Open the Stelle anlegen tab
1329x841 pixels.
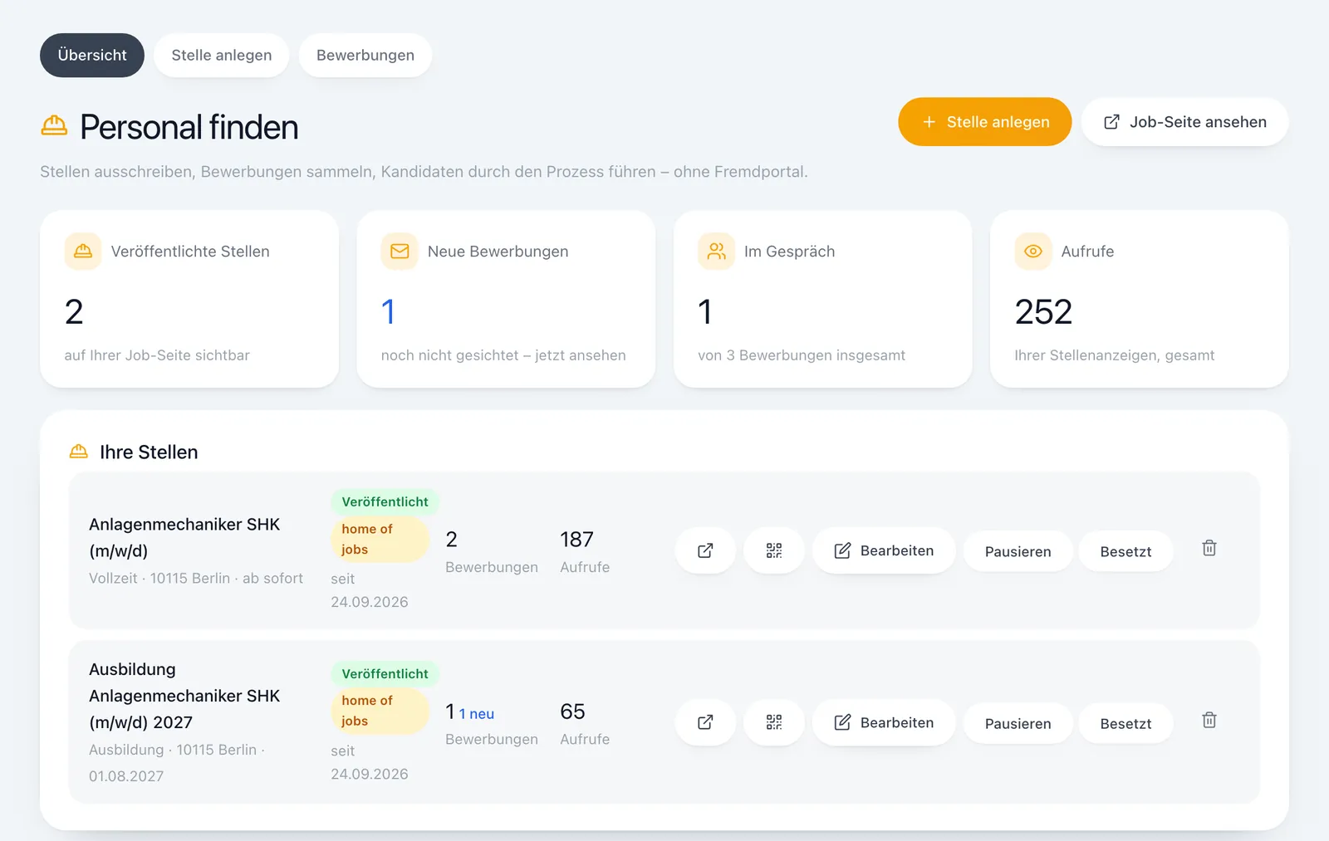tap(222, 55)
